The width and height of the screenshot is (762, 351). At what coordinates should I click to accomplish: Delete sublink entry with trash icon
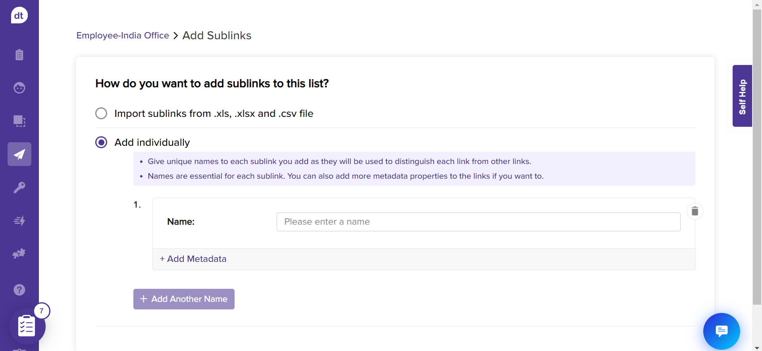point(695,211)
